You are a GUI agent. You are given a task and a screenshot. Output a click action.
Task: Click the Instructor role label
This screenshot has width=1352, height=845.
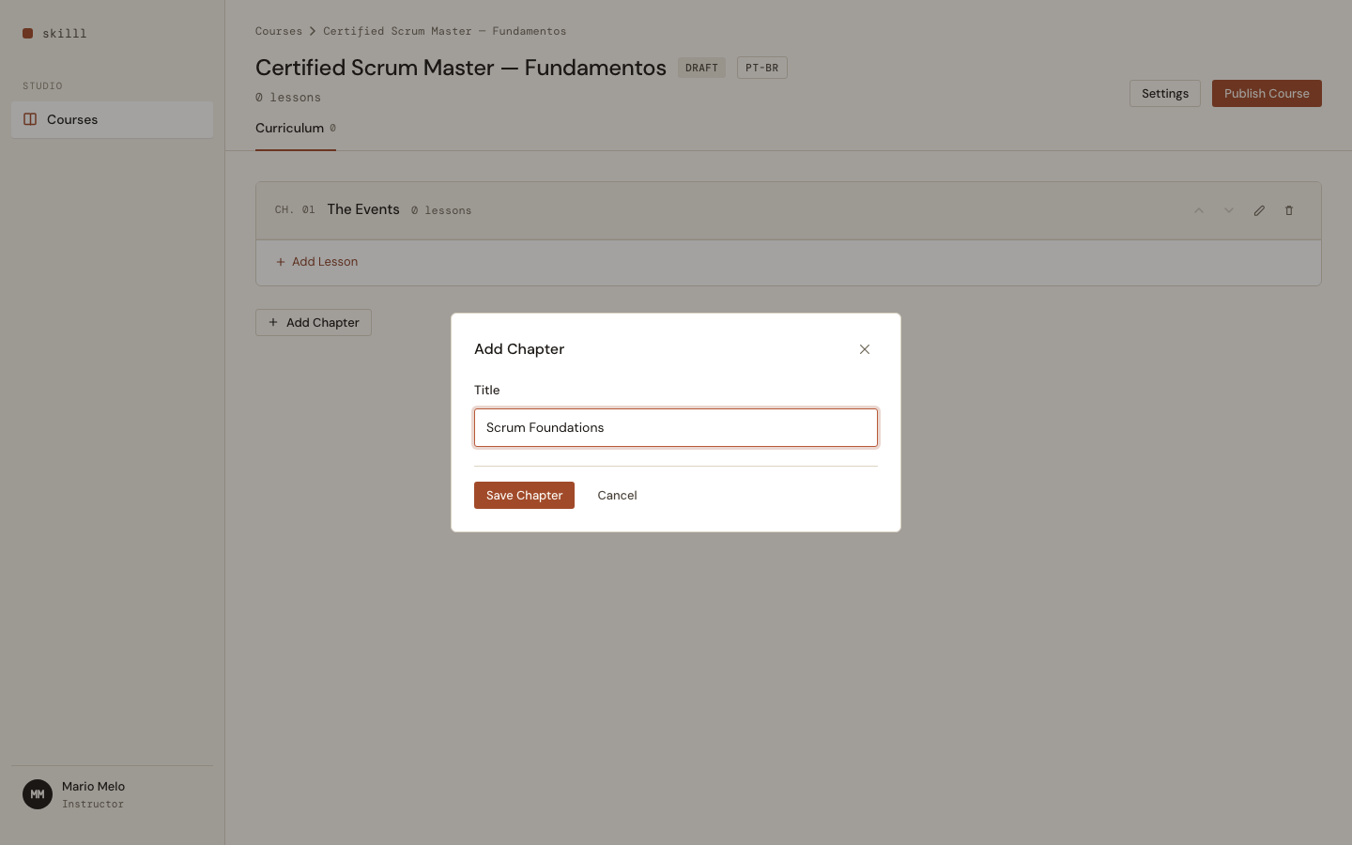93,804
